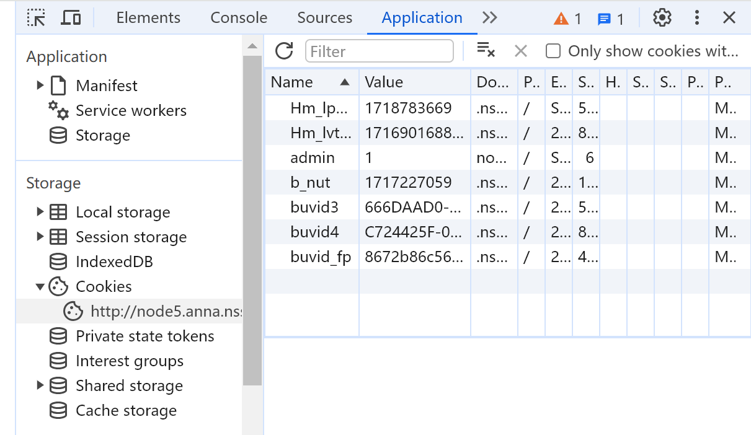Click value C724425F-0...
This screenshot has height=435, width=751.
[x=414, y=232]
